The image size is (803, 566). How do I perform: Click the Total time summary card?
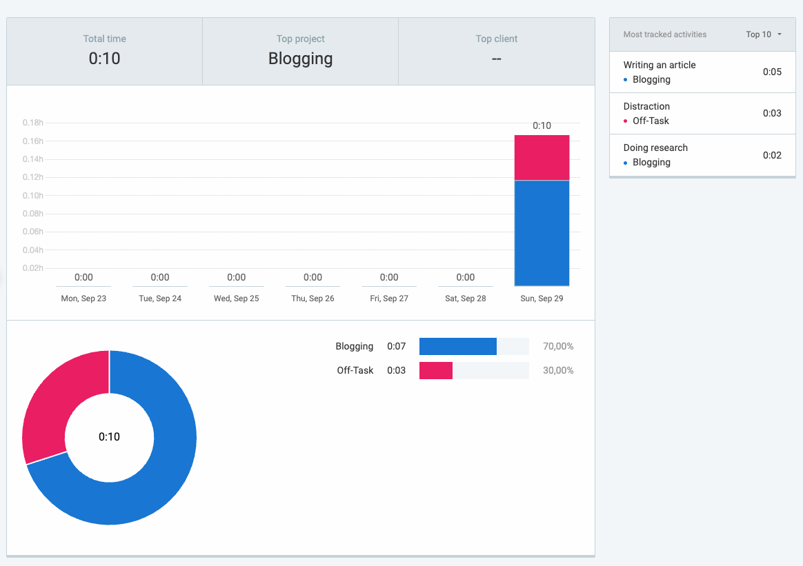pyautogui.click(x=105, y=51)
